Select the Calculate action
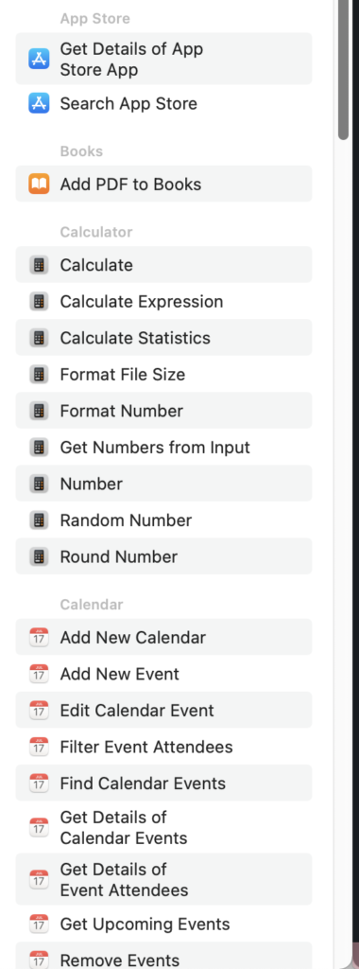 coord(163,265)
